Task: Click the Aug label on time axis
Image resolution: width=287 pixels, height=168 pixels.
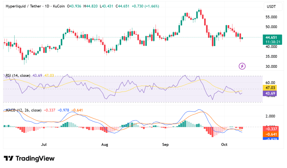Action: point(105,145)
